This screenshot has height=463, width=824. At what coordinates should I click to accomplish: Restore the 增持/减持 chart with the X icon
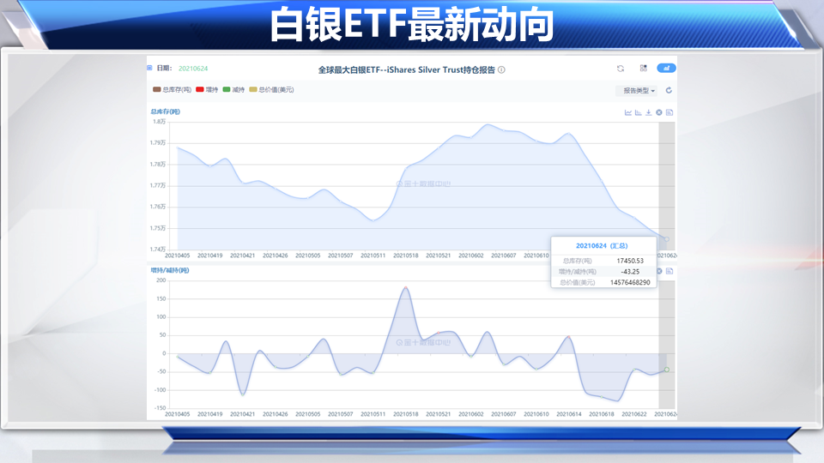659,271
